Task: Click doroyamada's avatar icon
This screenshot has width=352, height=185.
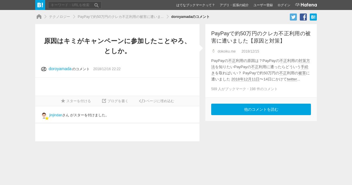Action: (44, 69)
